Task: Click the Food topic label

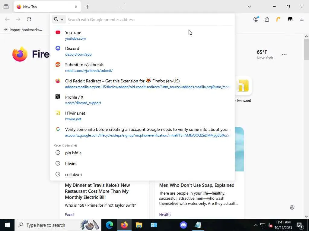Action: pyautogui.click(x=69, y=214)
